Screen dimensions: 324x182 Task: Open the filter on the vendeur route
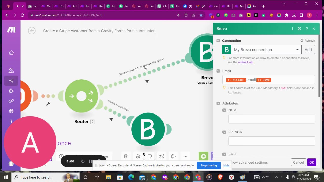point(147,81)
